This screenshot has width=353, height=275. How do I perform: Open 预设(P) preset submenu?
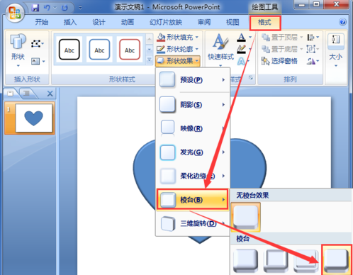point(192,80)
